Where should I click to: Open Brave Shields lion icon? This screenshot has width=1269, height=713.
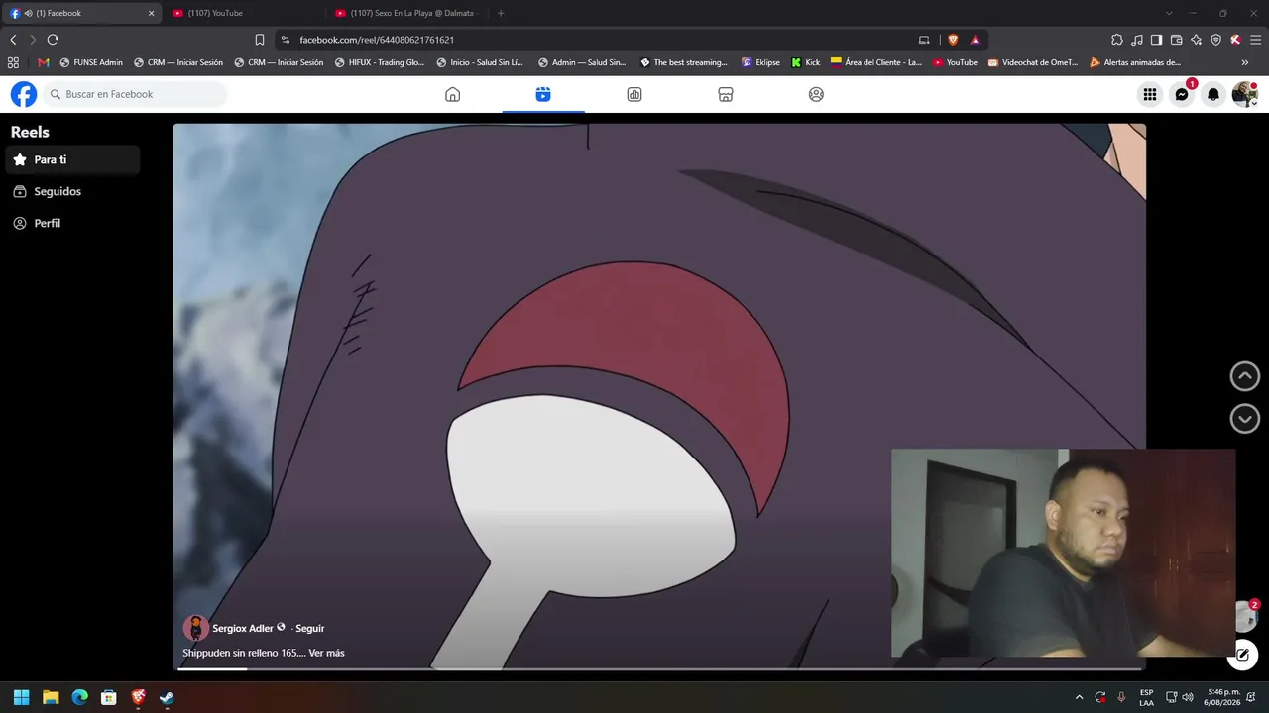tap(953, 40)
